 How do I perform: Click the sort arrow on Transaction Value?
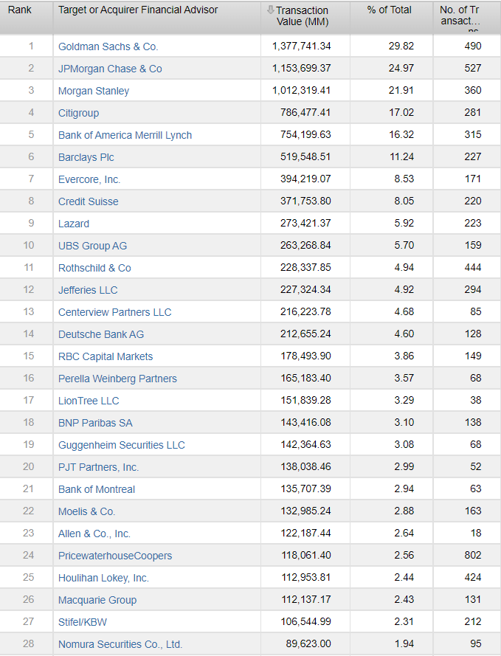click(x=270, y=10)
